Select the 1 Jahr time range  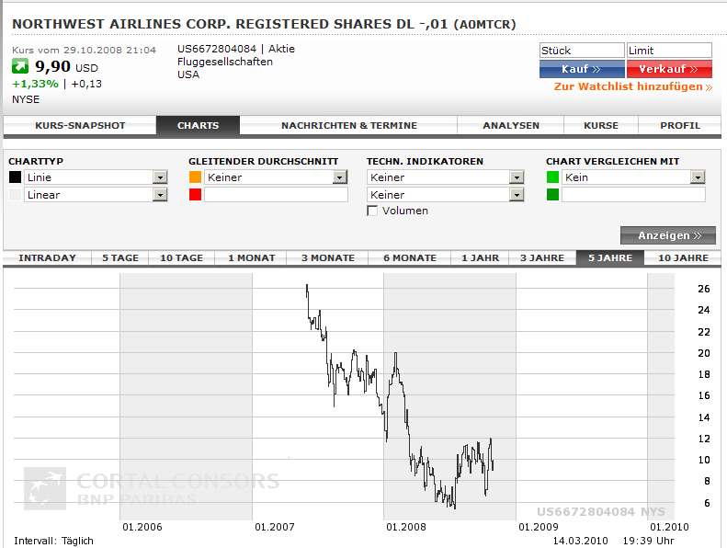click(480, 258)
